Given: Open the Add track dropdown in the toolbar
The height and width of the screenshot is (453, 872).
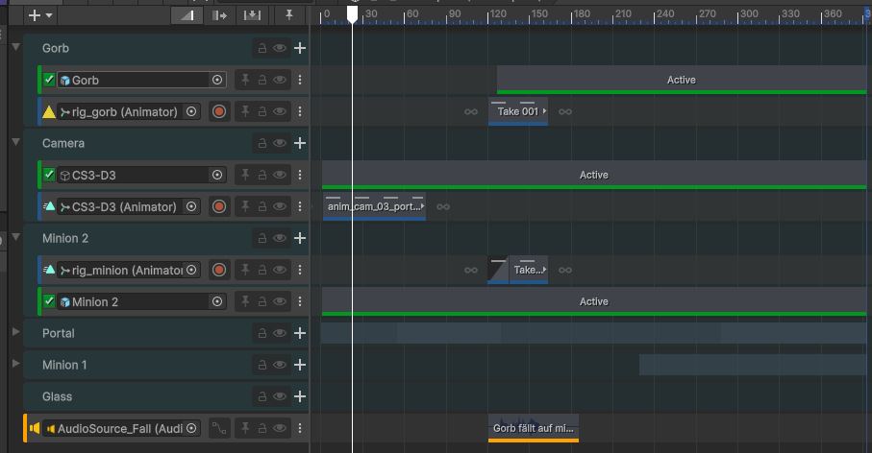Looking at the screenshot, I should (x=40, y=15).
